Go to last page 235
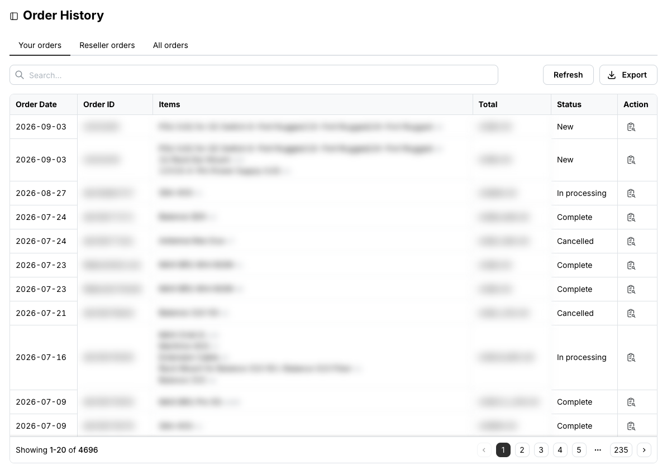Screen dimensions: 667x470 [621, 450]
